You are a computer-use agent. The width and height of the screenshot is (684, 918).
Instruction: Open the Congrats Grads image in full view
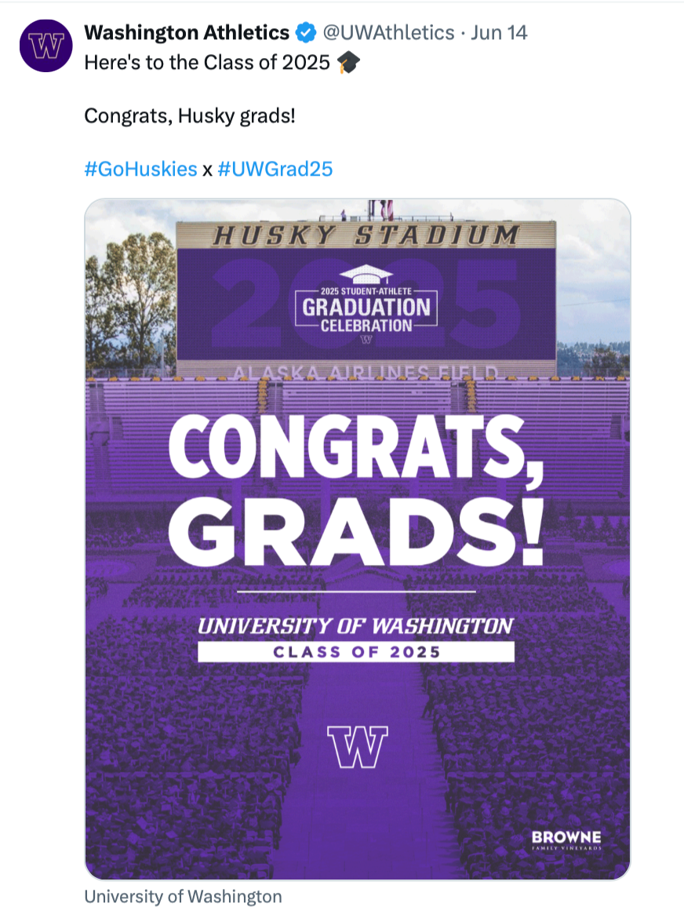click(358, 539)
